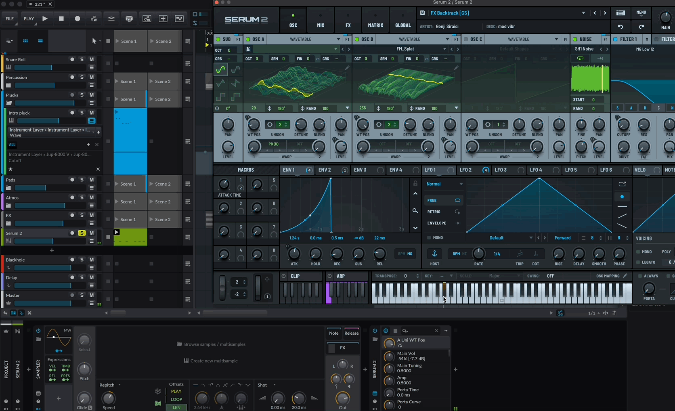Click Create new multisample
The width and height of the screenshot is (675, 411).
[x=211, y=361]
